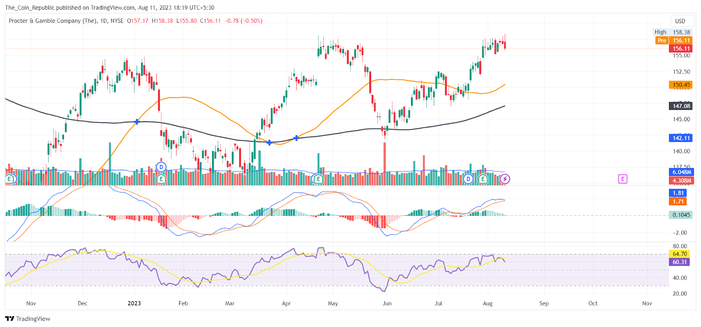Click the dividend D marker in late July
This screenshot has width=701, height=327.
pyautogui.click(x=468, y=179)
